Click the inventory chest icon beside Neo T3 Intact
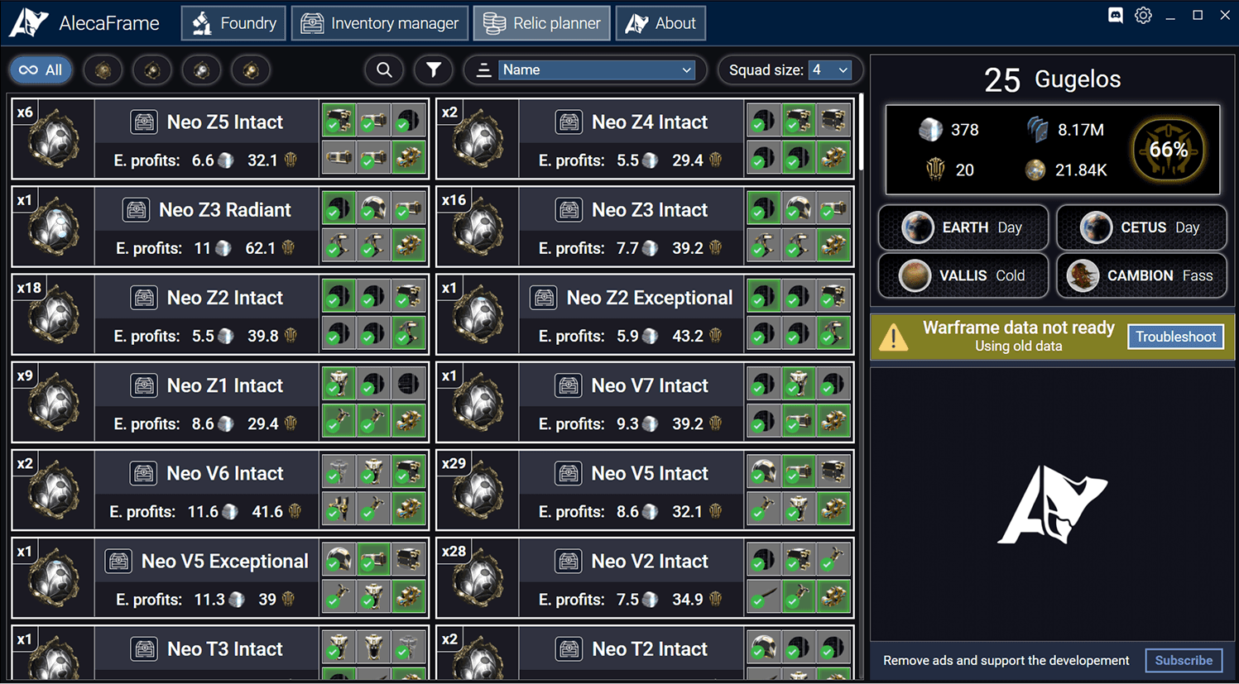The width and height of the screenshot is (1239, 684). 144,649
